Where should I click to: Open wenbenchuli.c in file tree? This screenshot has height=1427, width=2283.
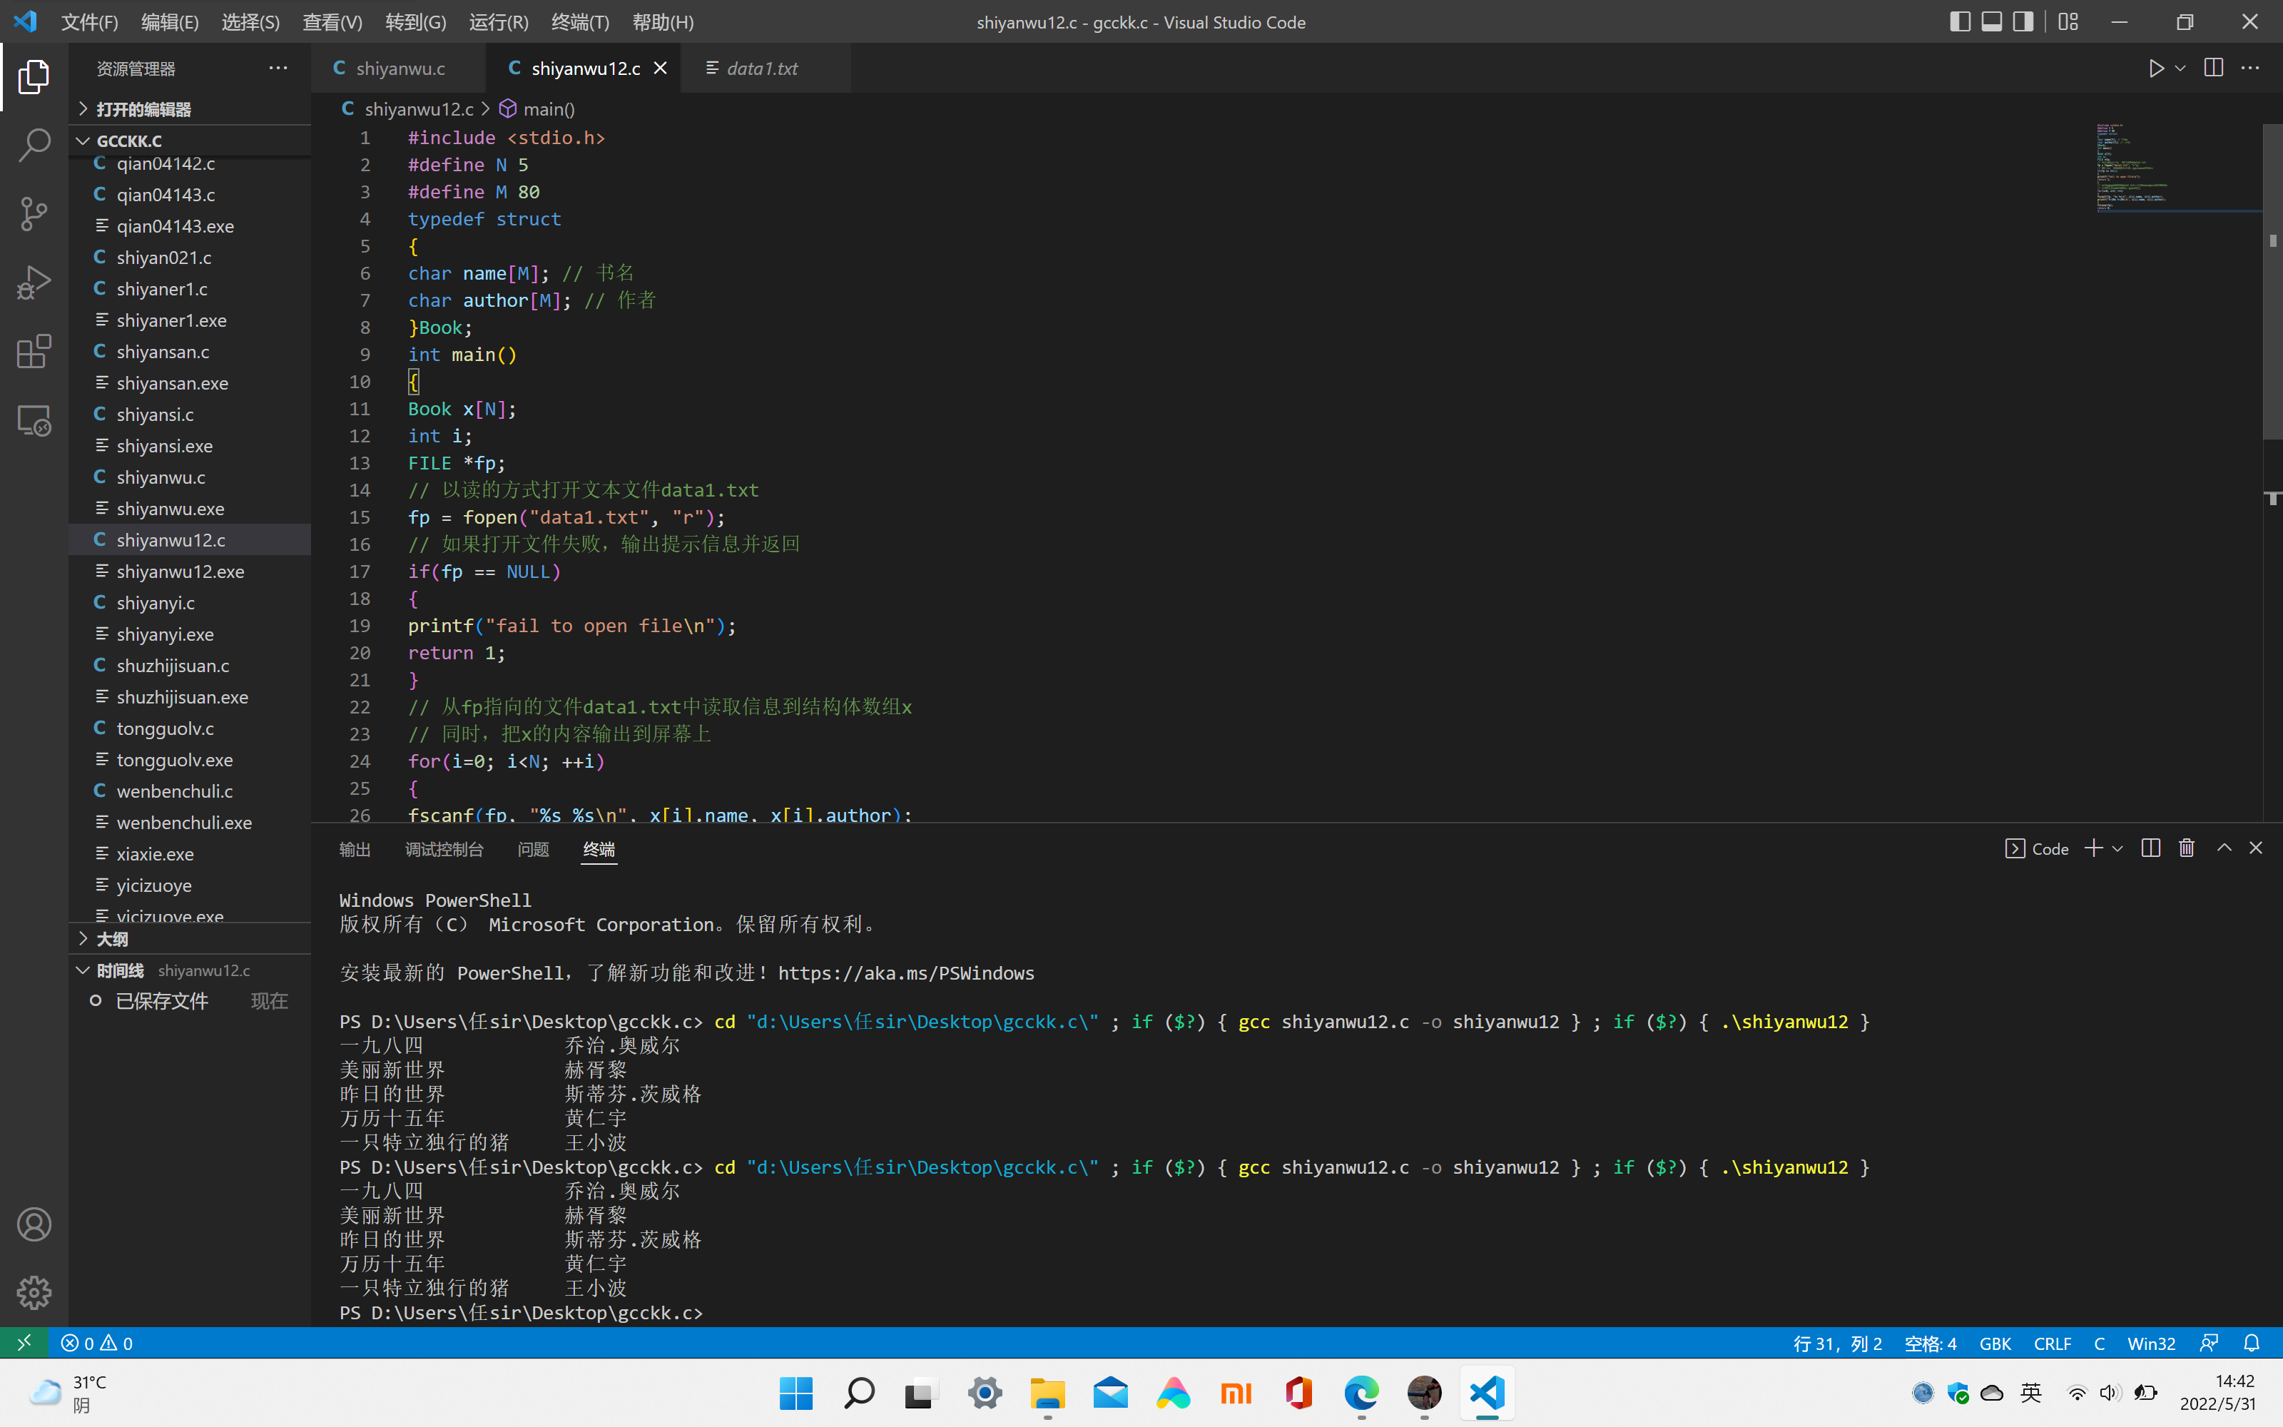[190, 791]
